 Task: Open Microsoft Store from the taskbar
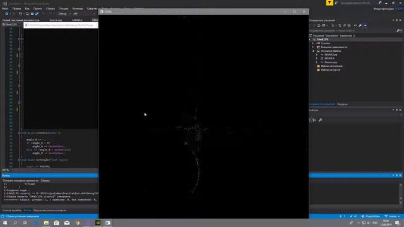[56, 223]
